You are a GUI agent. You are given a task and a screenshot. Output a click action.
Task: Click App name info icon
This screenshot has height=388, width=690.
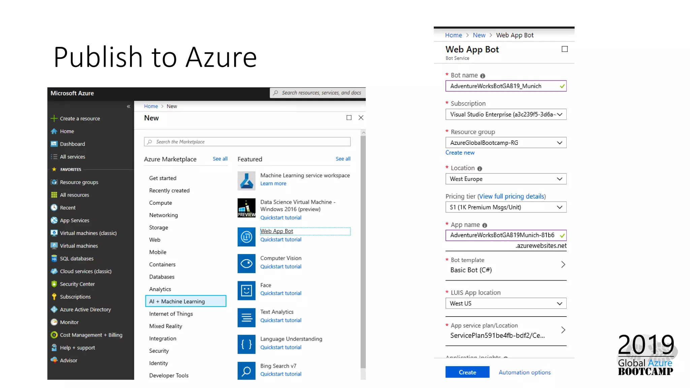pyautogui.click(x=484, y=225)
